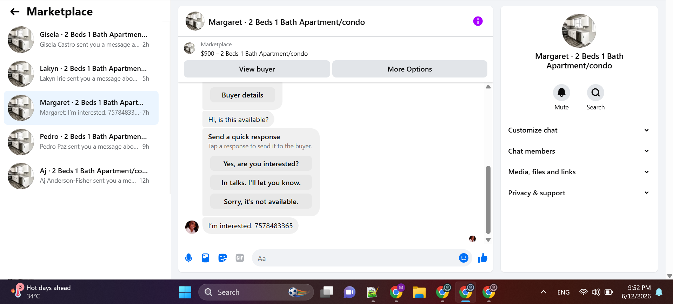This screenshot has width=673, height=304.
Task: Open volume control in system tray
Action: click(596, 292)
